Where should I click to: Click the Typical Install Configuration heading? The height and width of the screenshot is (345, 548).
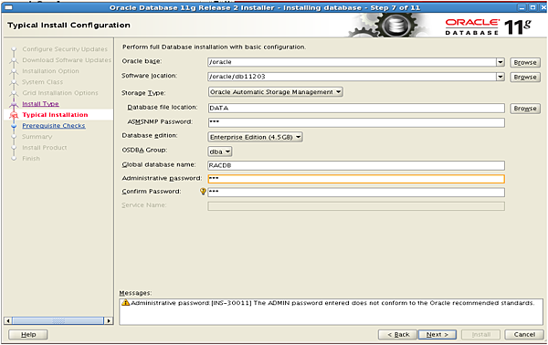[68, 26]
